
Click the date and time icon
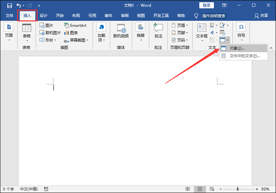coord(222,33)
